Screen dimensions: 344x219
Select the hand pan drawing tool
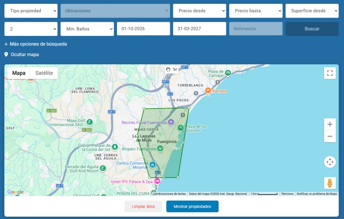168,70
